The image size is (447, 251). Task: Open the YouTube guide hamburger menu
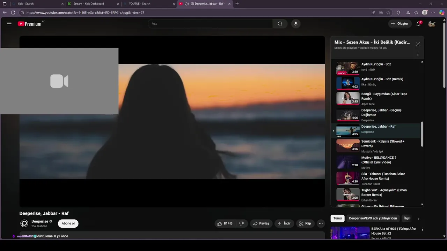[x=9, y=24]
